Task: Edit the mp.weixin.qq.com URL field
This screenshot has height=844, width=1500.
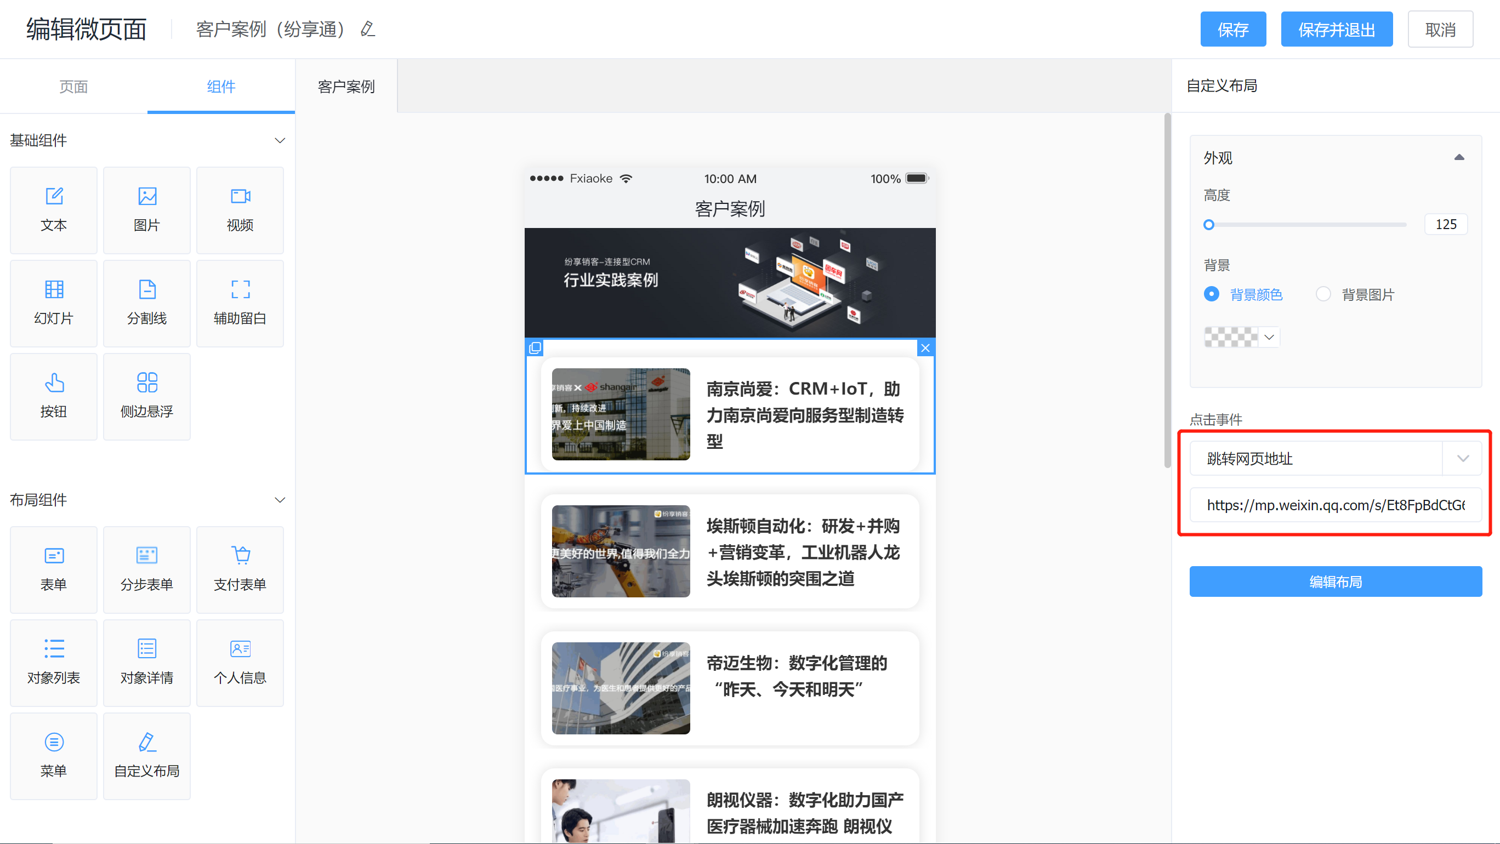Action: (x=1335, y=505)
